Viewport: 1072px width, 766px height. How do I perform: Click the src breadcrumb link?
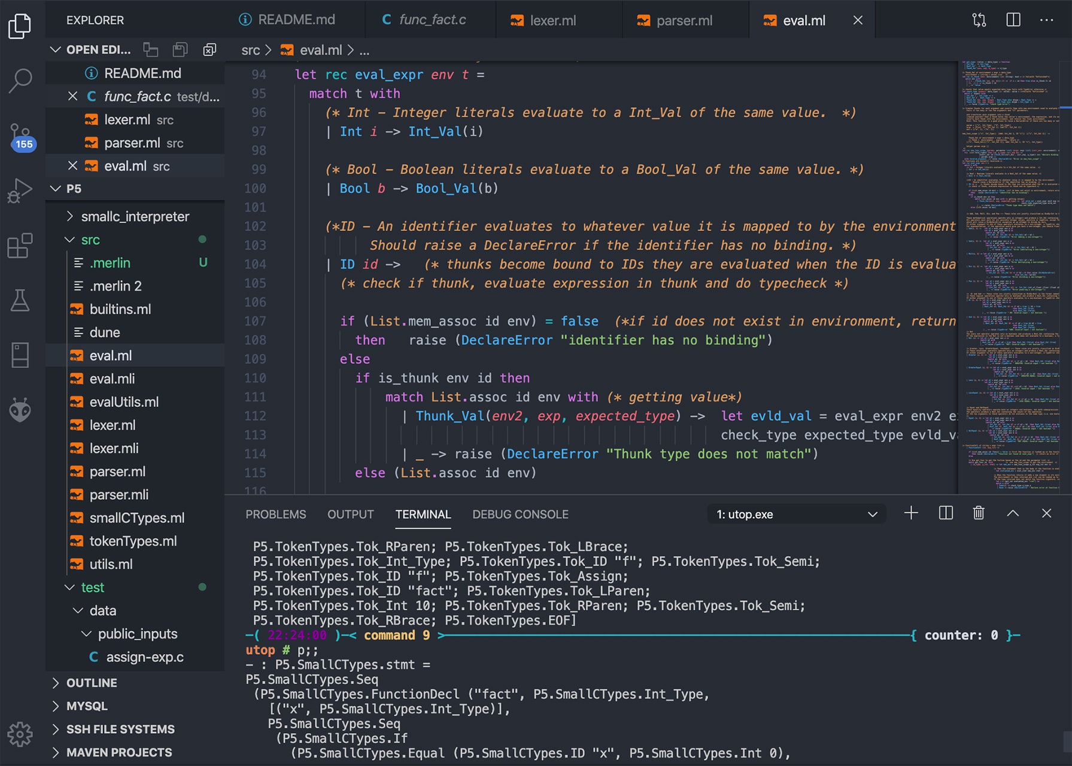coord(251,50)
